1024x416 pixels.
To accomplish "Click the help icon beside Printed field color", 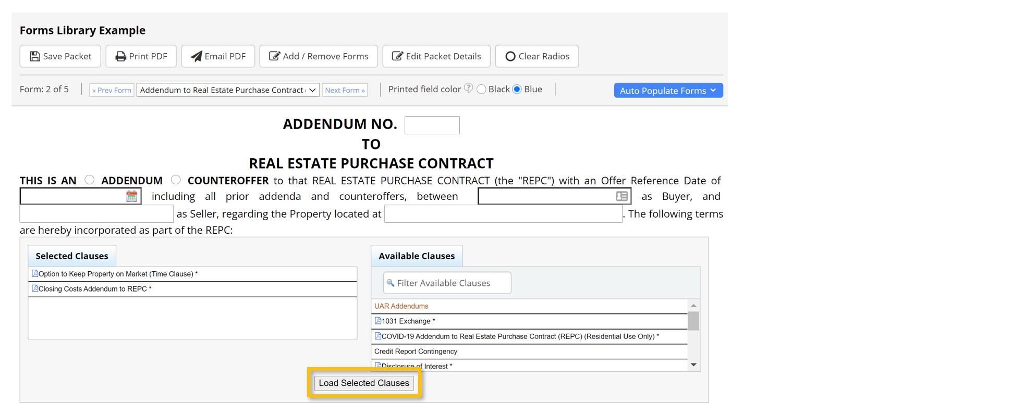I will point(468,89).
